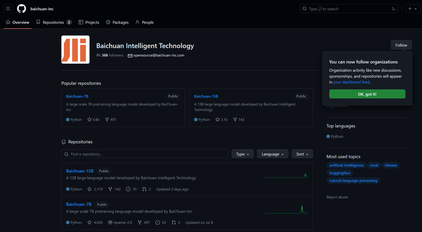This screenshot has width=422, height=232.
Task: Click the Follow button
Action: tap(401, 45)
